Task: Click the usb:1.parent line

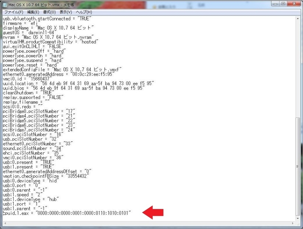Action: pos(25,208)
